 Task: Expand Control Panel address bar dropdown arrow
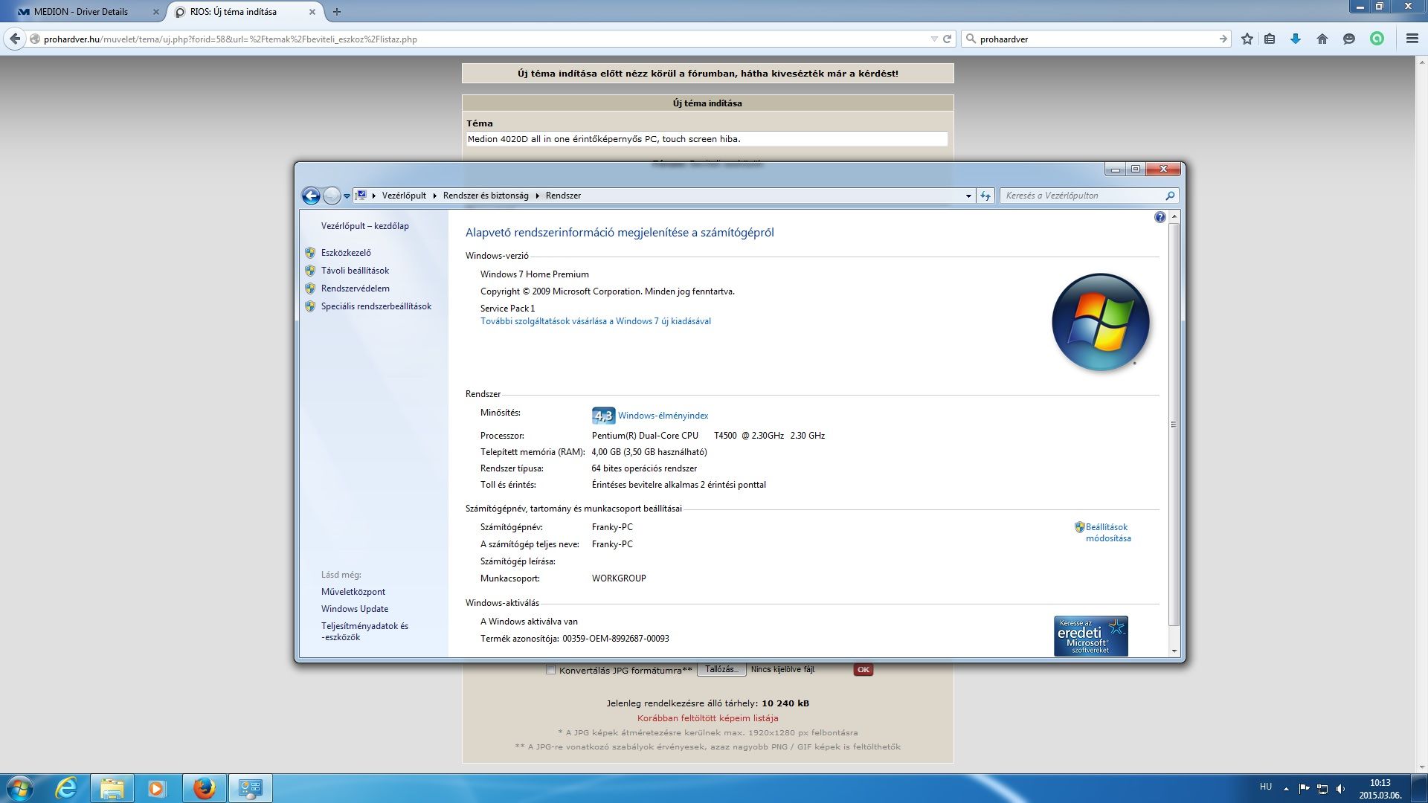(968, 196)
